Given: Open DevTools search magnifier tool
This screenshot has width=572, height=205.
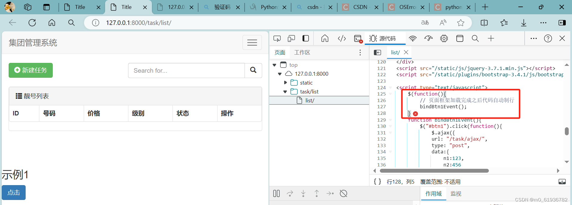Looking at the screenshot, I should click(x=475, y=38).
